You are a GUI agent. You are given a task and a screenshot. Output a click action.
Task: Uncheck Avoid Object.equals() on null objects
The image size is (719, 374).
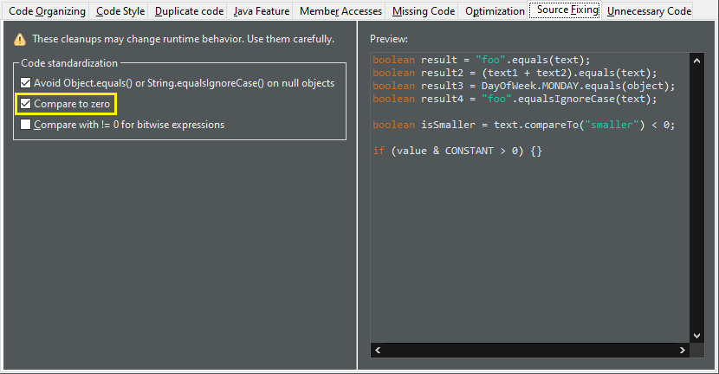tap(26, 83)
